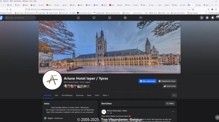219x122 pixels.
Task: Open a new browser tab with plus
Action: pyautogui.click(x=216, y=5)
